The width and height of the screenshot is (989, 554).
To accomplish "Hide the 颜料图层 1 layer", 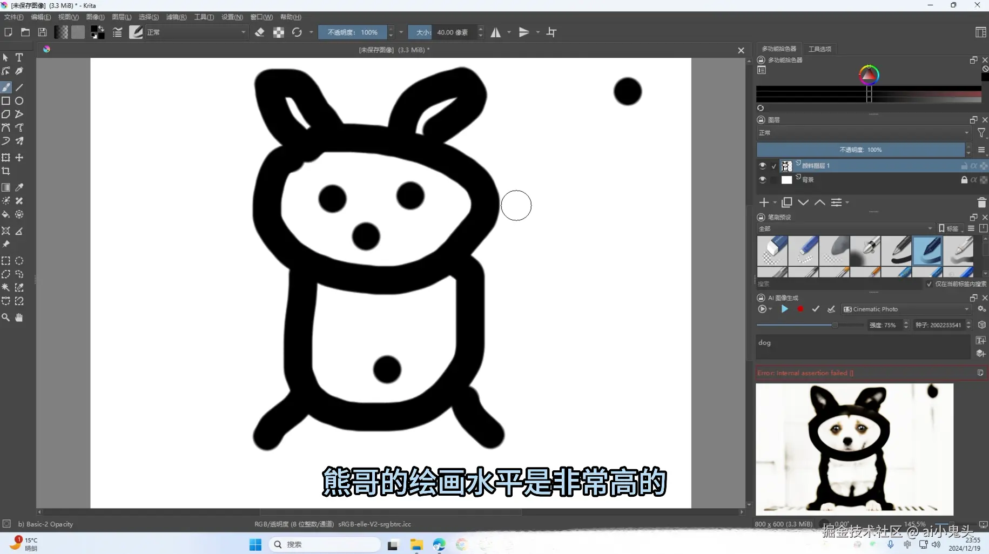I will pos(762,166).
